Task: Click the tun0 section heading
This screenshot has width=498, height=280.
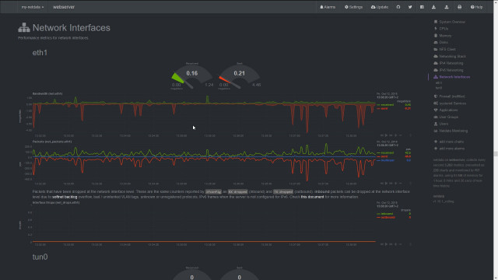Action: coord(40,257)
